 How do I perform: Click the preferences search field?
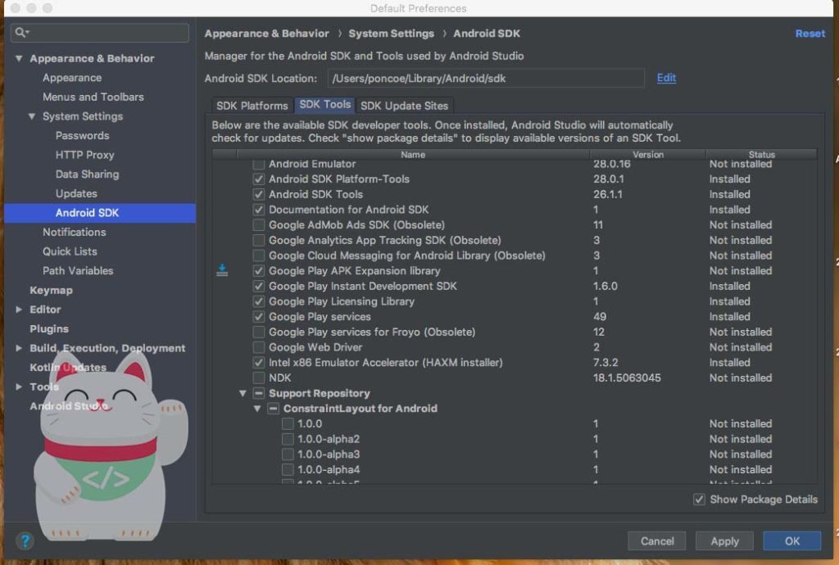click(99, 33)
